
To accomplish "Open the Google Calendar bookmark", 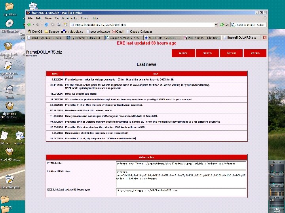I will click(139, 32).
